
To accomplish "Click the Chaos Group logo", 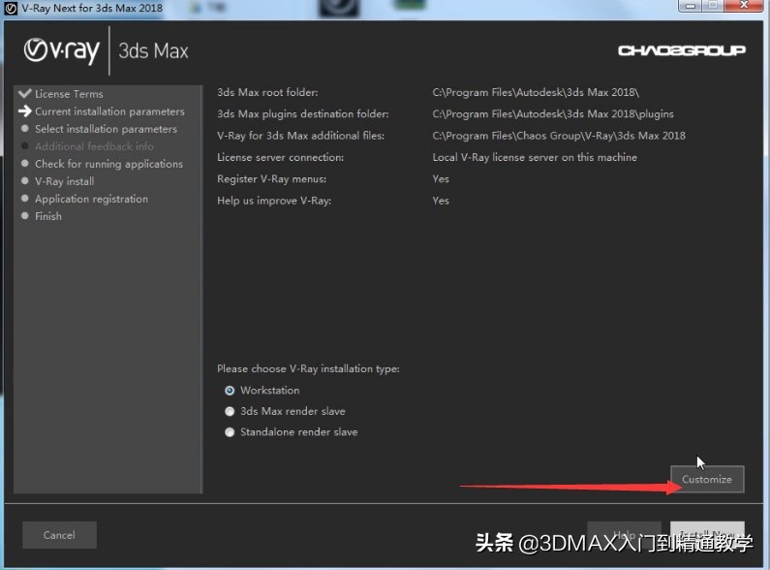I will tap(682, 50).
